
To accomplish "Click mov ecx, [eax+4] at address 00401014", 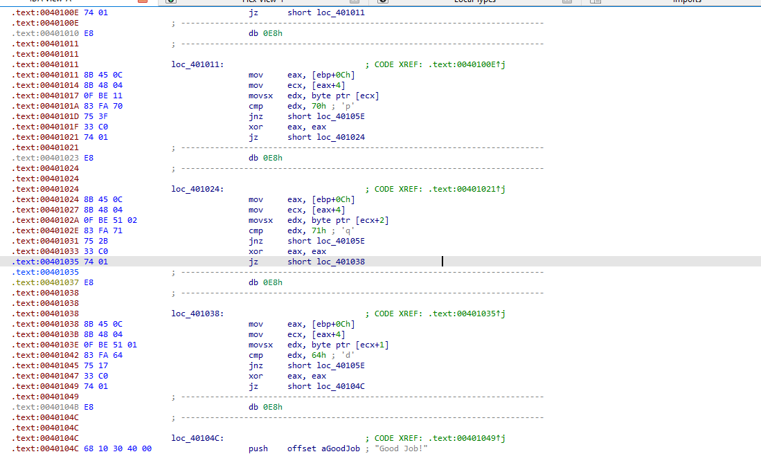I will click(x=297, y=85).
